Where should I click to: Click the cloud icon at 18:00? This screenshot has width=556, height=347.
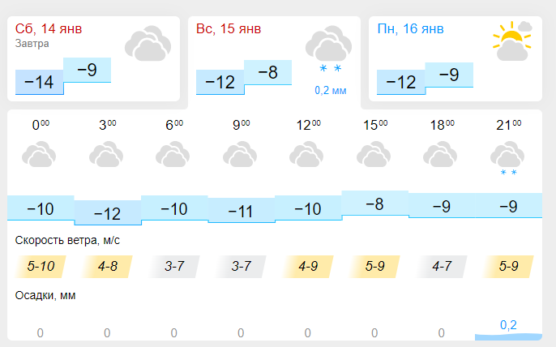(x=441, y=154)
